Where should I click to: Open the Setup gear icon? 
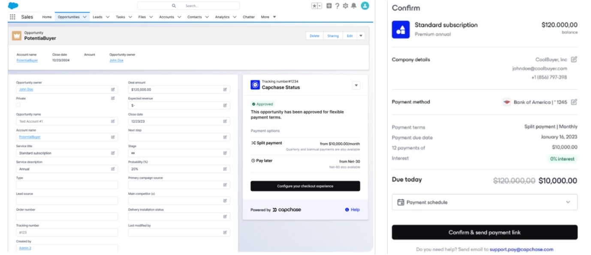pyautogui.click(x=346, y=6)
